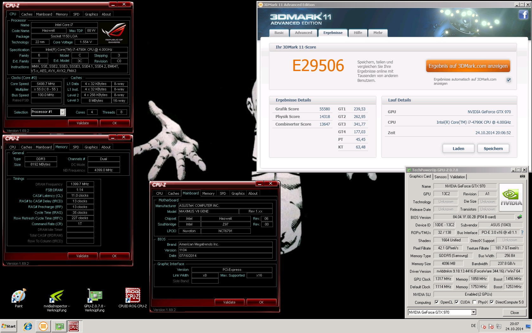Click the network tray icon
This screenshot has width=532, height=333.
point(499,326)
